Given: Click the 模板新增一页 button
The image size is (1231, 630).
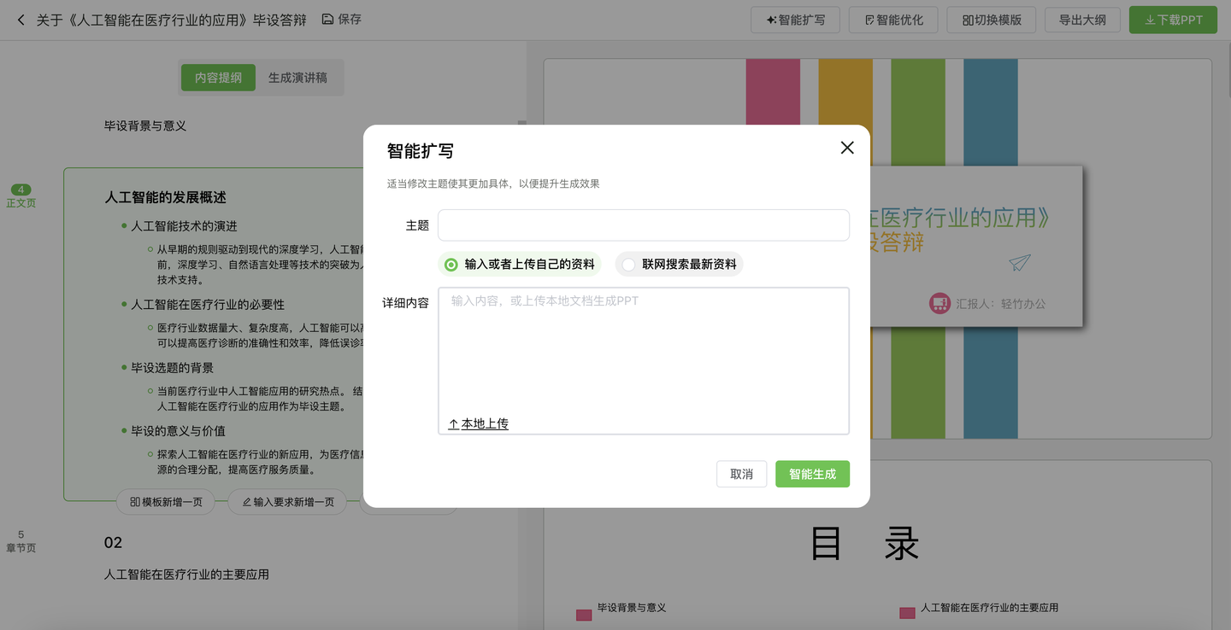Looking at the screenshot, I should pos(166,502).
